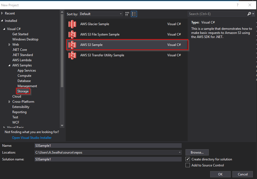
Task: Click the project Name input field
Action: 108,145
